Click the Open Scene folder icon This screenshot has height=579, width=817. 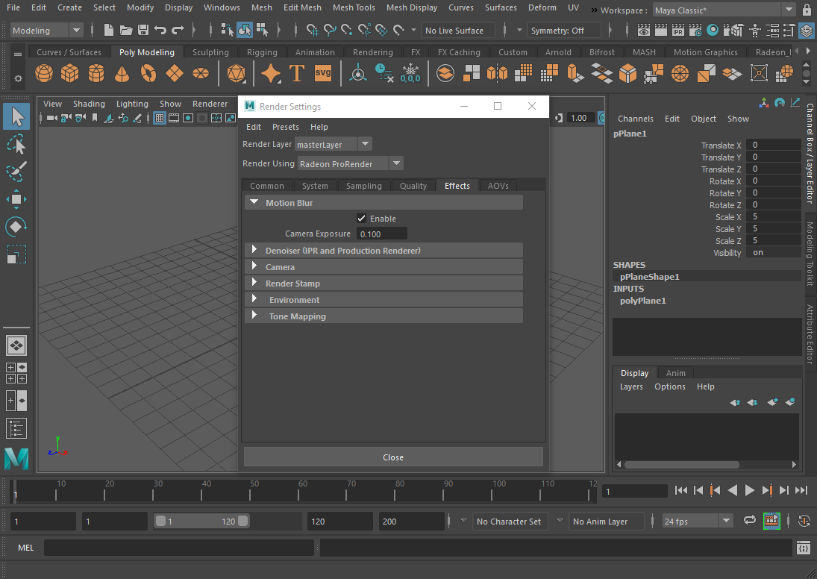[x=126, y=31]
